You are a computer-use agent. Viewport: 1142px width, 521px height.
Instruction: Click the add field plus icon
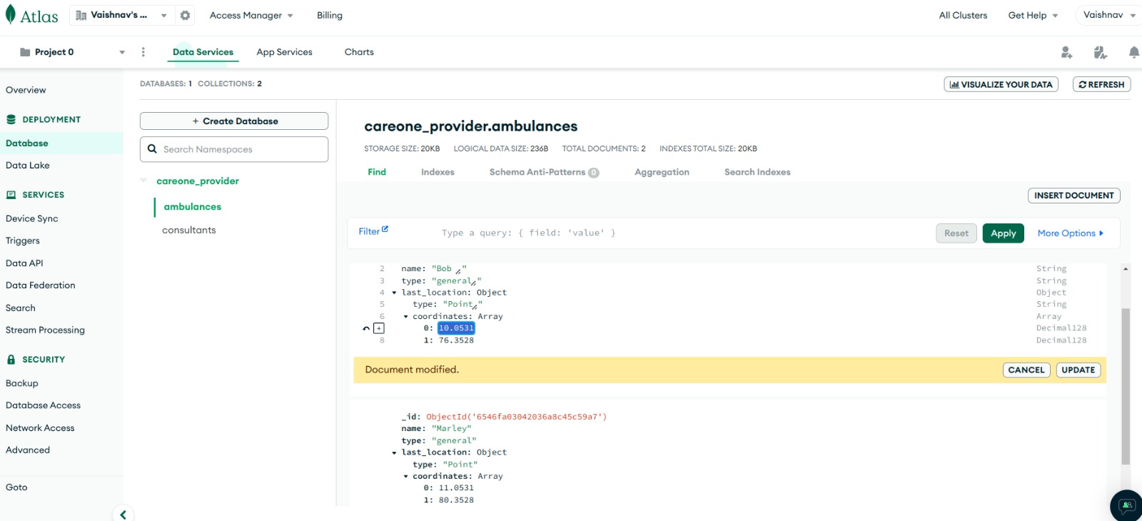click(x=379, y=328)
